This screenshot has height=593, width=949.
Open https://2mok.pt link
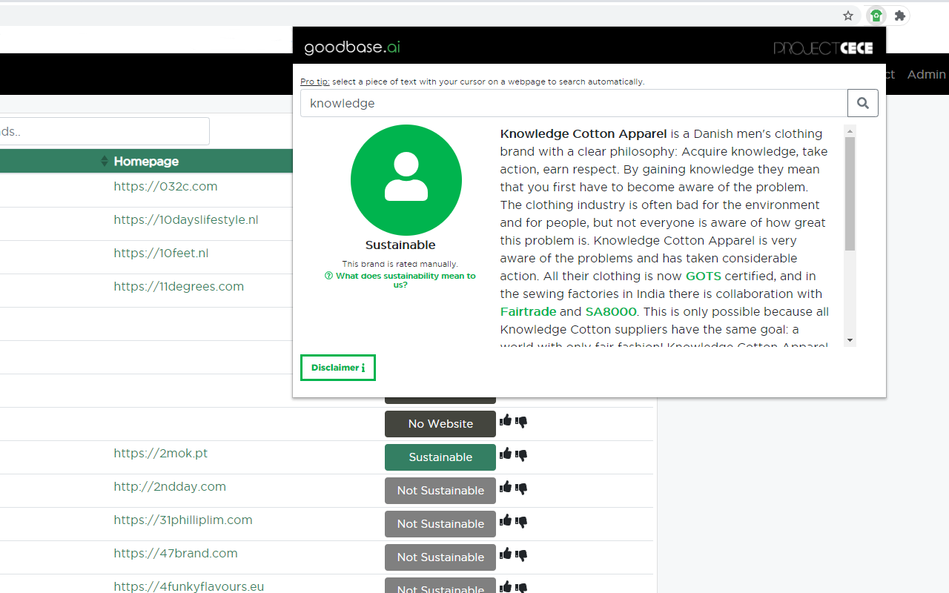point(161,453)
